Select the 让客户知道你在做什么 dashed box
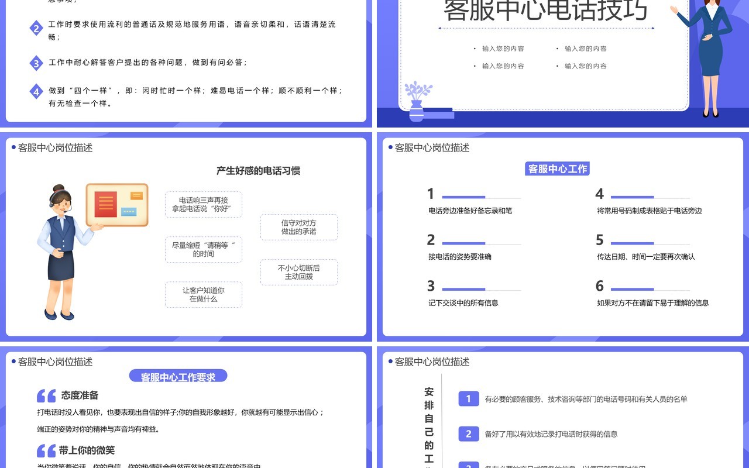 203,294
